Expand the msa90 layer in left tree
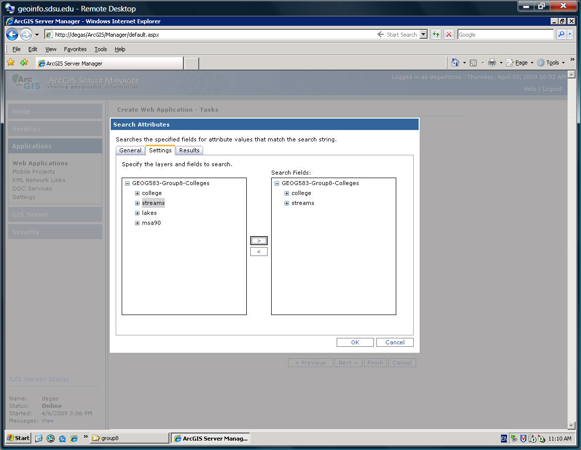Screen dimensions: 581x450 [x=137, y=223]
